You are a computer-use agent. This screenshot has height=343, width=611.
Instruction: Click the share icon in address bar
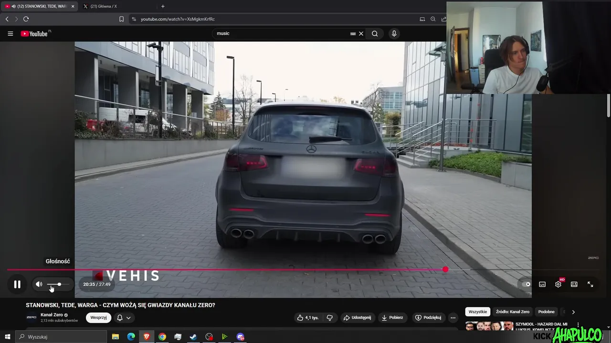tap(443, 19)
